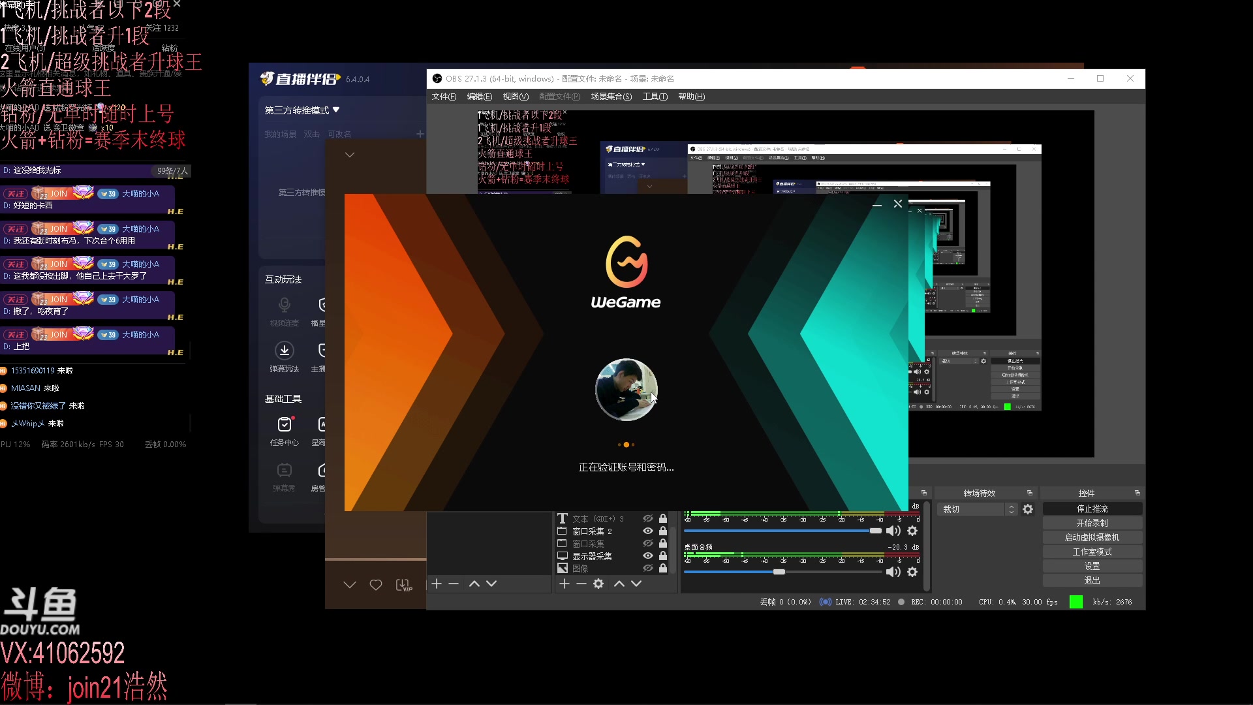
Task: Mute the top audio mixer channel
Action: coord(893,531)
